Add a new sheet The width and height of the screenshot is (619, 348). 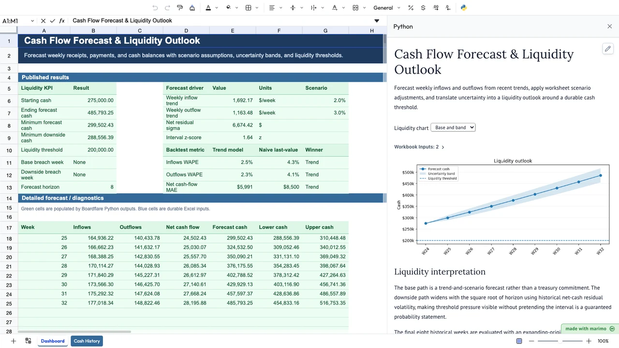[14, 341]
